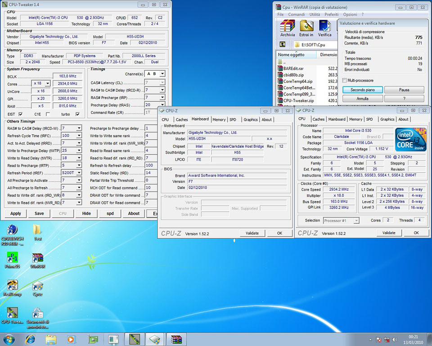
Task: Show hidden system tray icons
Action: click(x=370, y=340)
